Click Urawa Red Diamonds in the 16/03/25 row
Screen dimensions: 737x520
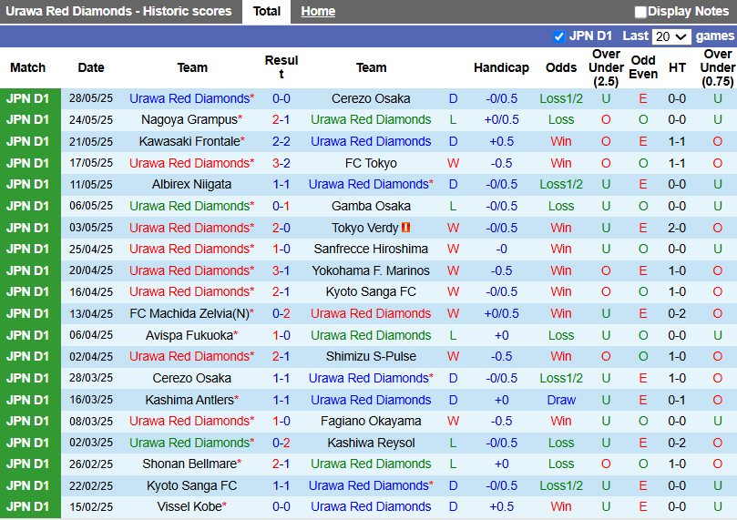click(x=371, y=400)
